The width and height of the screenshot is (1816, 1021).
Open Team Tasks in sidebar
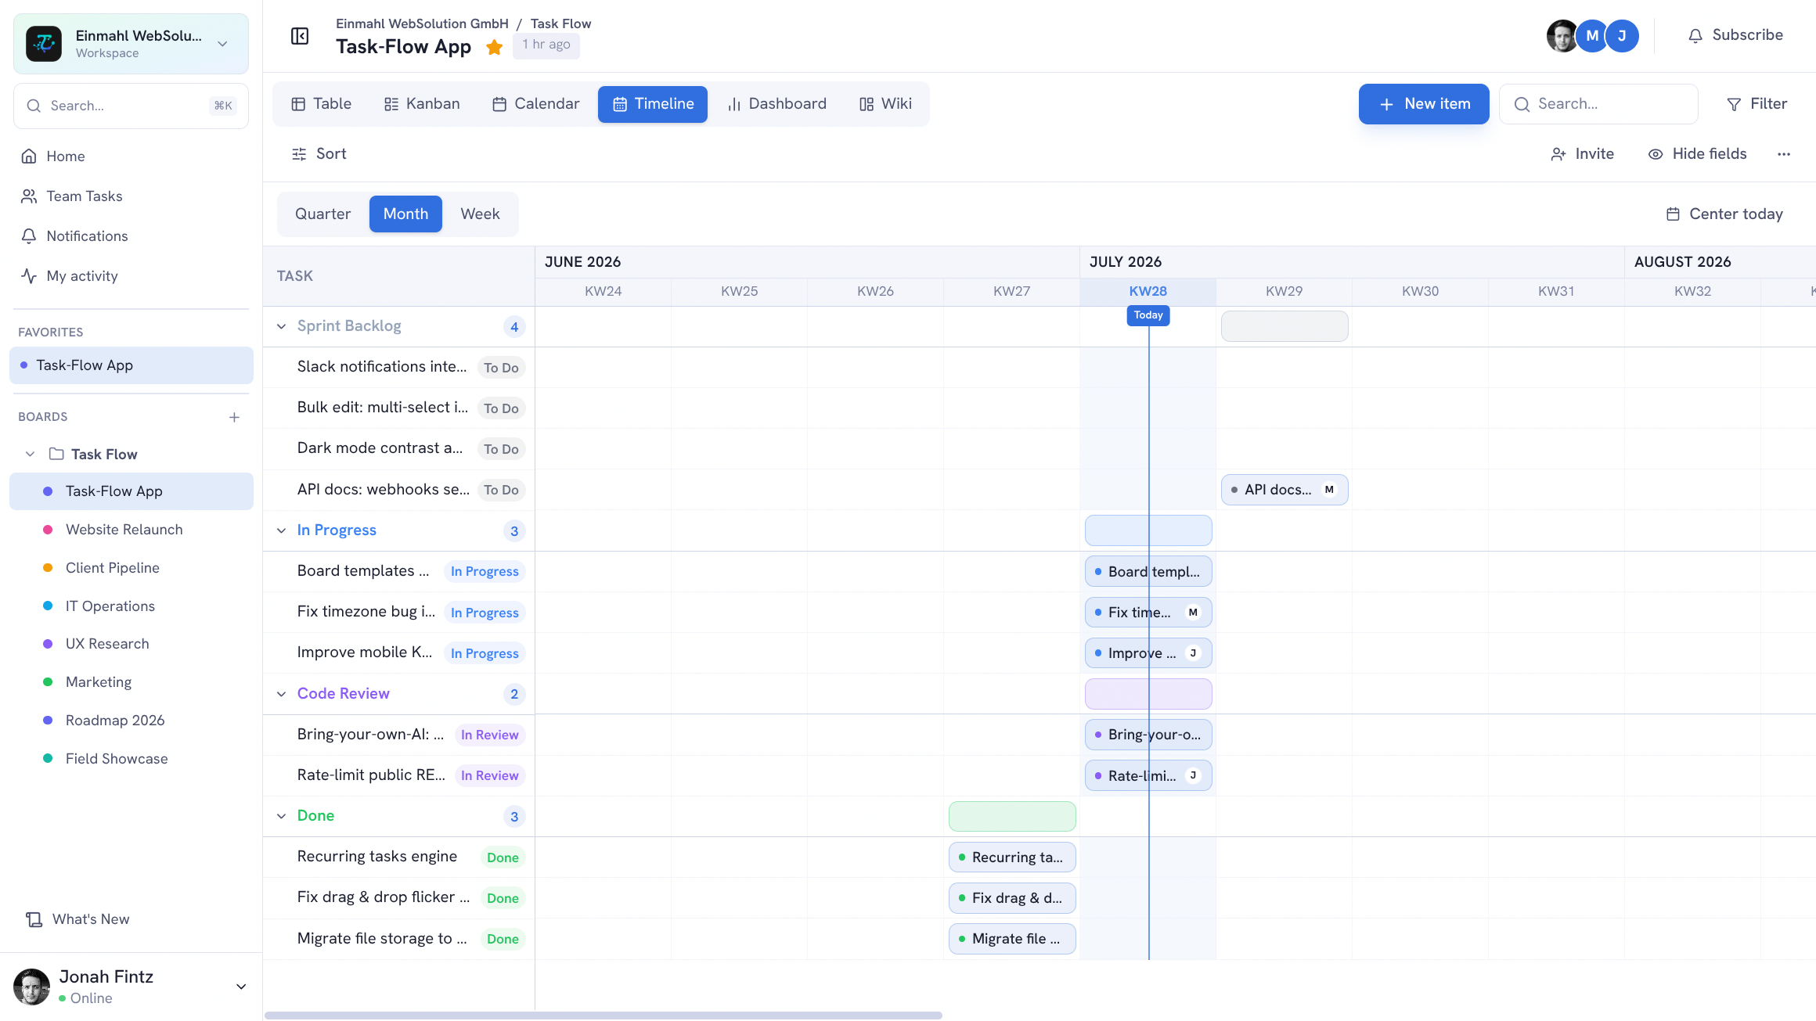click(132, 196)
